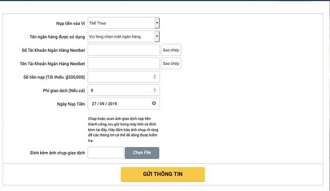The height and width of the screenshot is (191, 330).
Task: Copy the Nextbet bank account number
Action: [x=171, y=50]
